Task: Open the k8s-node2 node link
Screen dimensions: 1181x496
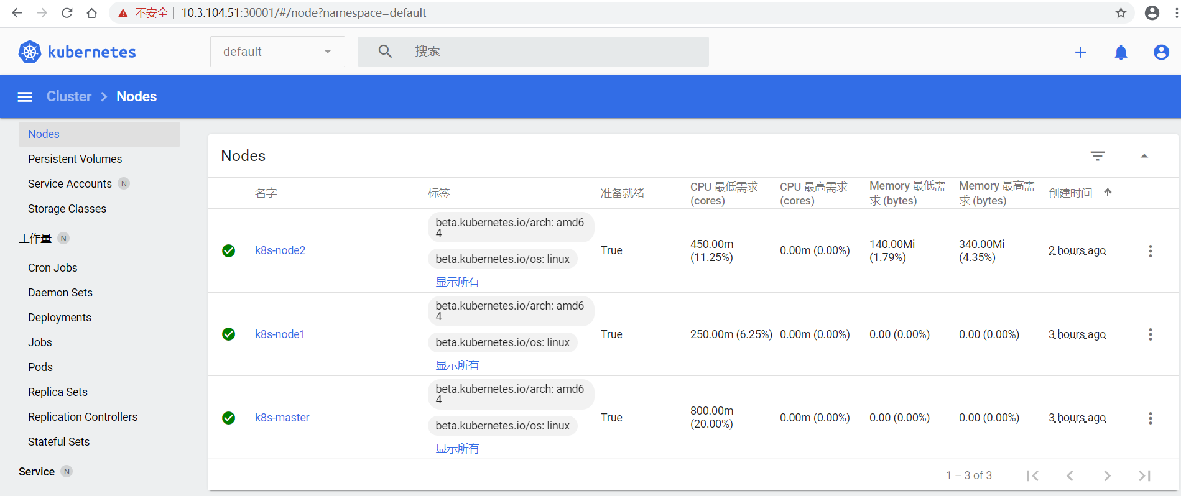Action: pos(280,250)
